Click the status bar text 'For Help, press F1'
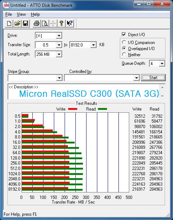Viewport: 173px width, 220px height. [20, 214]
